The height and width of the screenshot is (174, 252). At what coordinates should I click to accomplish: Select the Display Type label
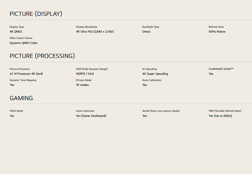click(17, 27)
